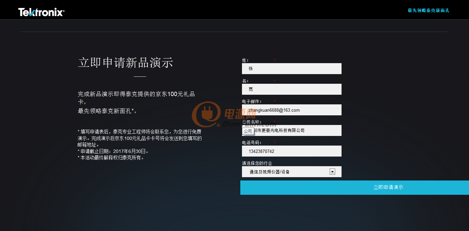The width and height of the screenshot is (469, 231).
Task: Select the email field with zhangkuan6688@163.com
Action: pos(292,110)
